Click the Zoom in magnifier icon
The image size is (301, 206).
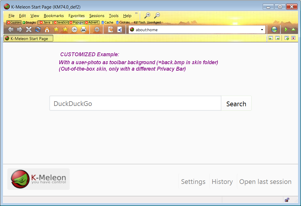(x=147, y=16)
